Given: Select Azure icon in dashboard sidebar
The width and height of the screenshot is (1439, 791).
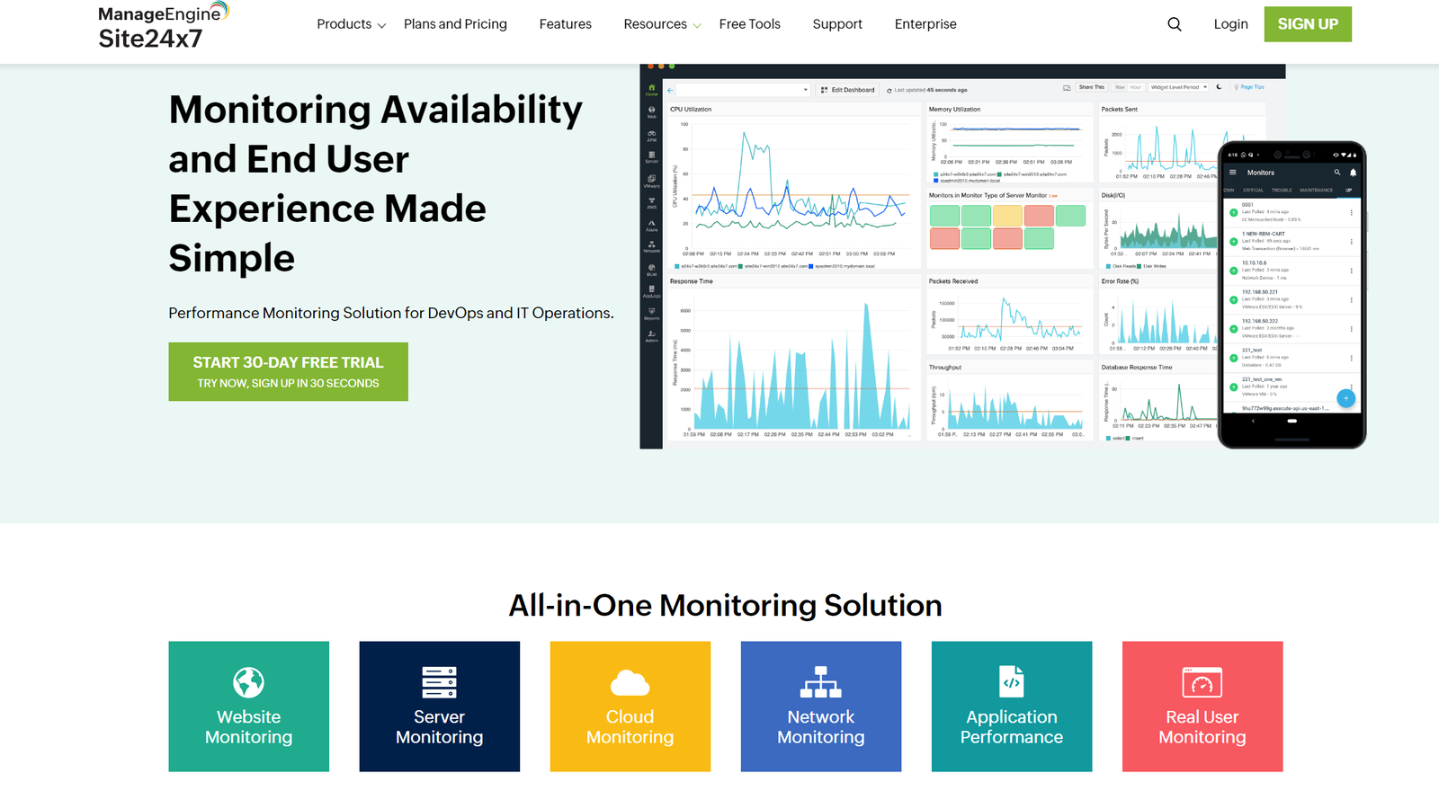Looking at the screenshot, I should coord(651,225).
